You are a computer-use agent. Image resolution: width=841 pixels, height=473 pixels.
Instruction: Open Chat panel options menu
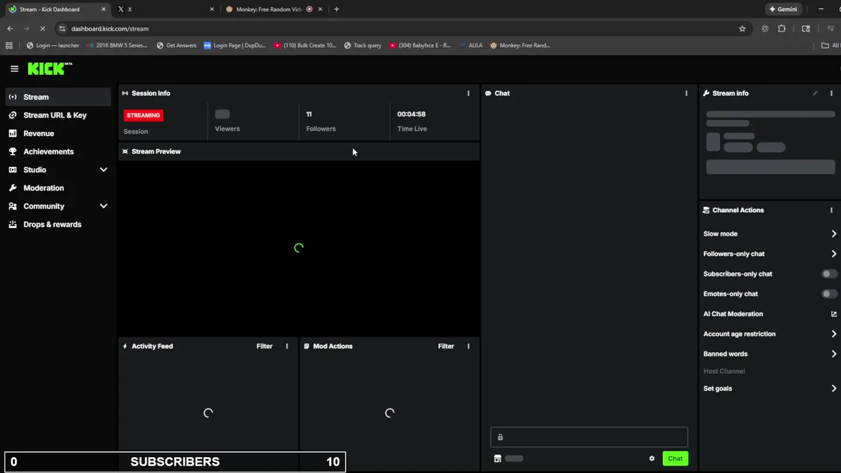pyautogui.click(x=687, y=93)
